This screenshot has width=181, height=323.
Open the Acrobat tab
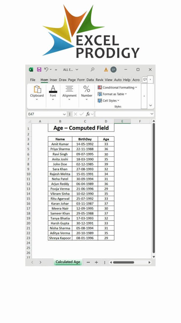pyautogui.click(x=136, y=80)
